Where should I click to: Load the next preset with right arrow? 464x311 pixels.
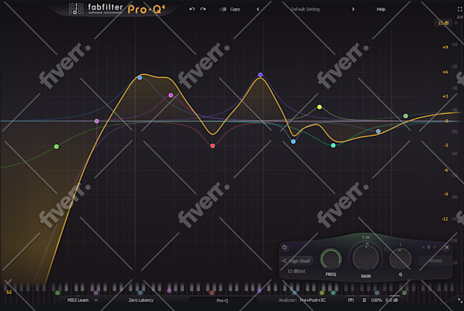tap(353, 9)
